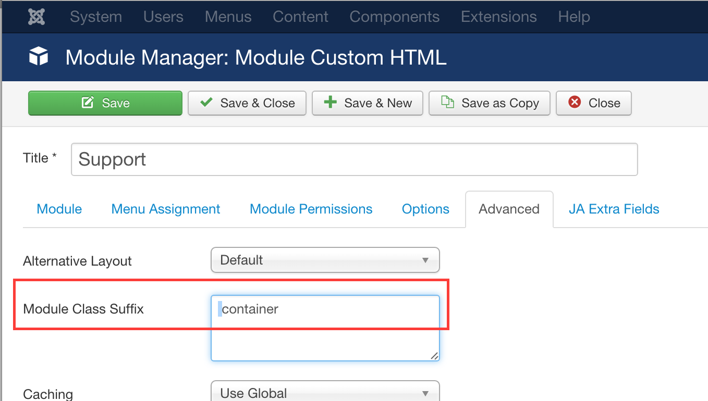Click the Save & New button
708x401 pixels.
click(x=368, y=103)
